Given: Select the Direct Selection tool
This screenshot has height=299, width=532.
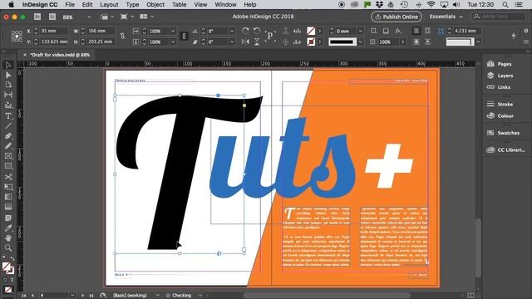Looking at the screenshot, I should pyautogui.click(x=8, y=75).
